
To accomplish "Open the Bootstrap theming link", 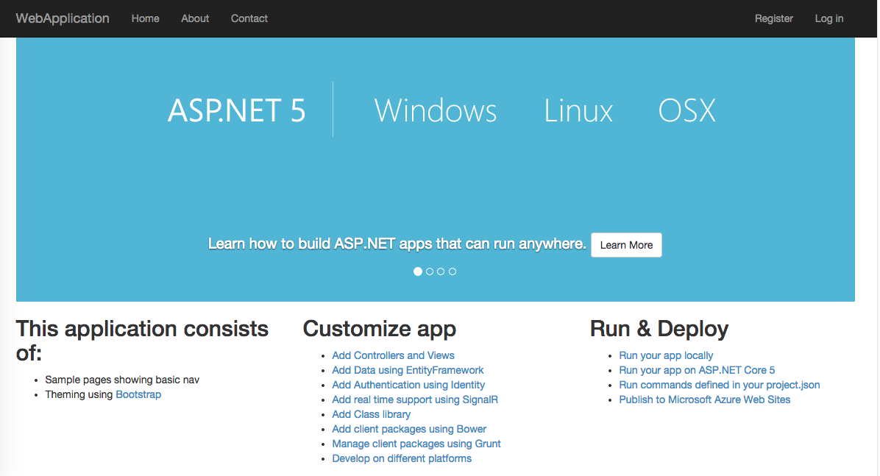I will (x=138, y=394).
